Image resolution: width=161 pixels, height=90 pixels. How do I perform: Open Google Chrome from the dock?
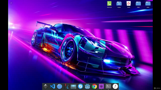pos(94,86)
